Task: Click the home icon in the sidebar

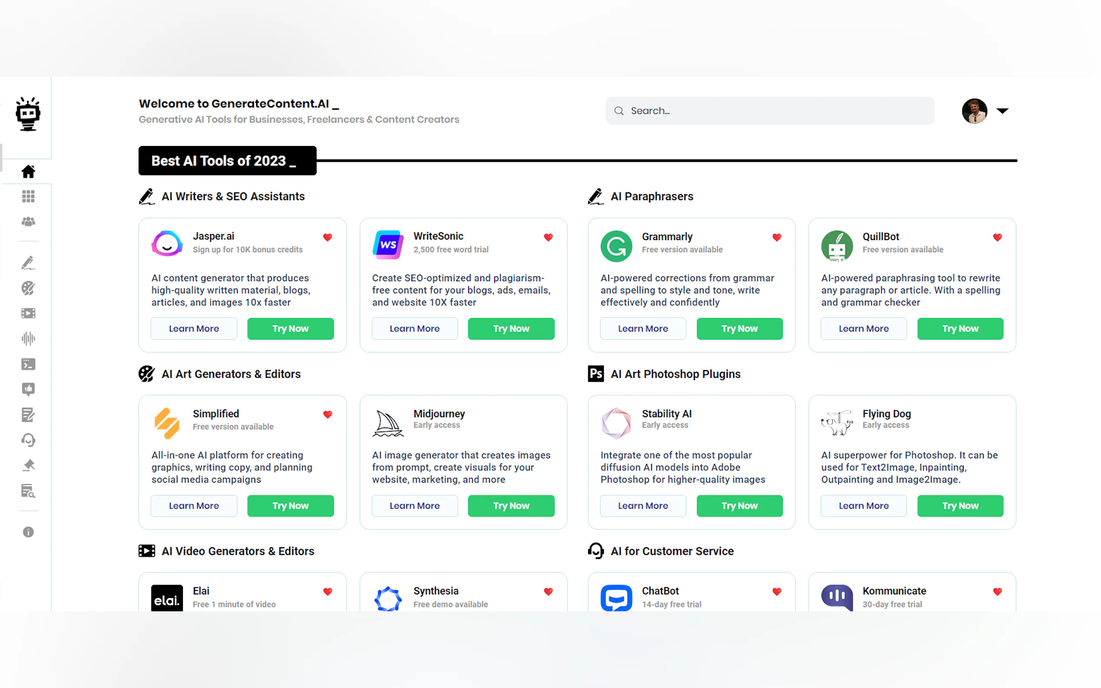Action: (28, 172)
